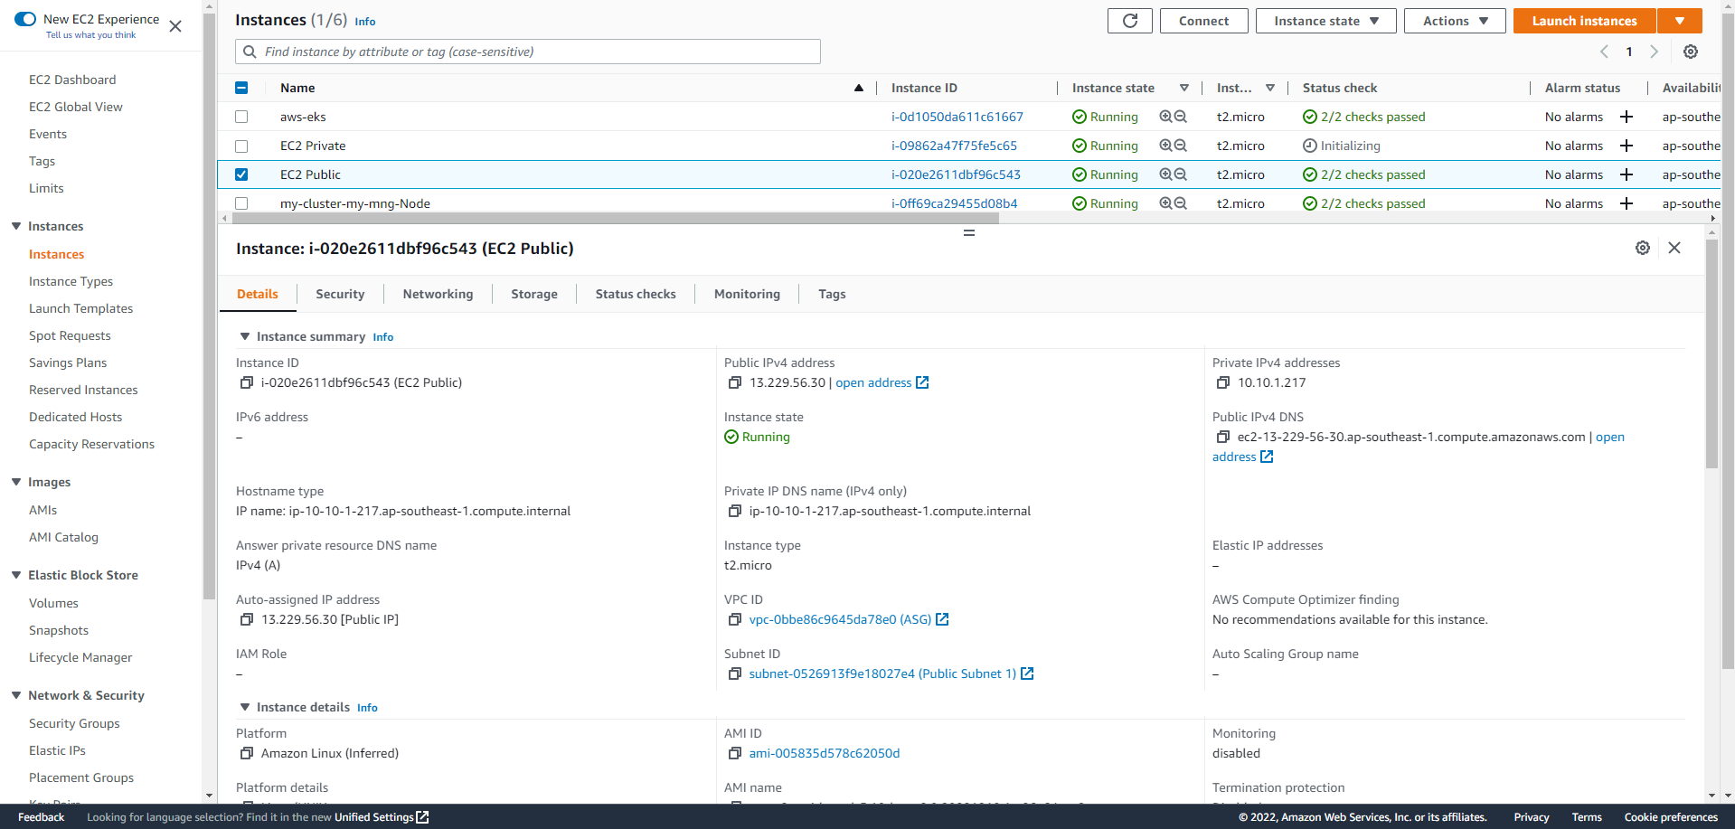Open VPC link vpc-0bbe86c9645da78e0 (ASG)
Screen dimensions: 1735x829
point(840,619)
